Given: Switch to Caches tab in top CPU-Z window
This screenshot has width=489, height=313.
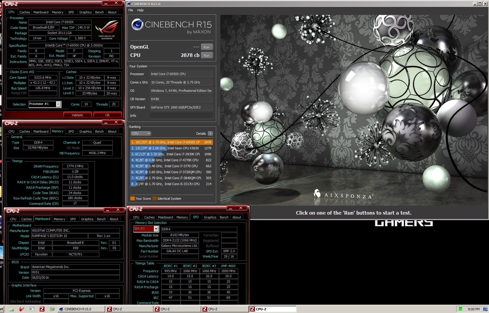Looking at the screenshot, I should click(25, 12).
